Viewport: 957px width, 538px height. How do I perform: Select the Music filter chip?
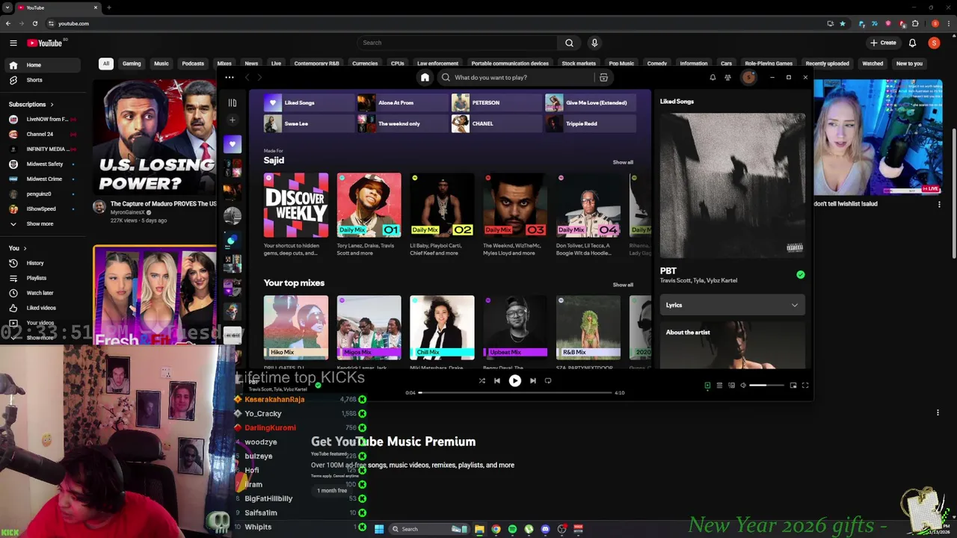[x=161, y=64]
